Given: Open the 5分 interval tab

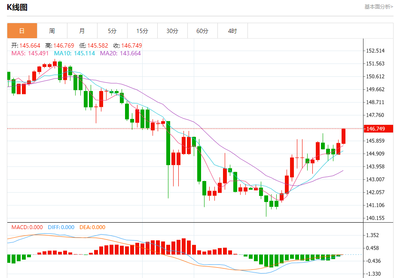Looking at the screenshot, I should tap(113, 31).
